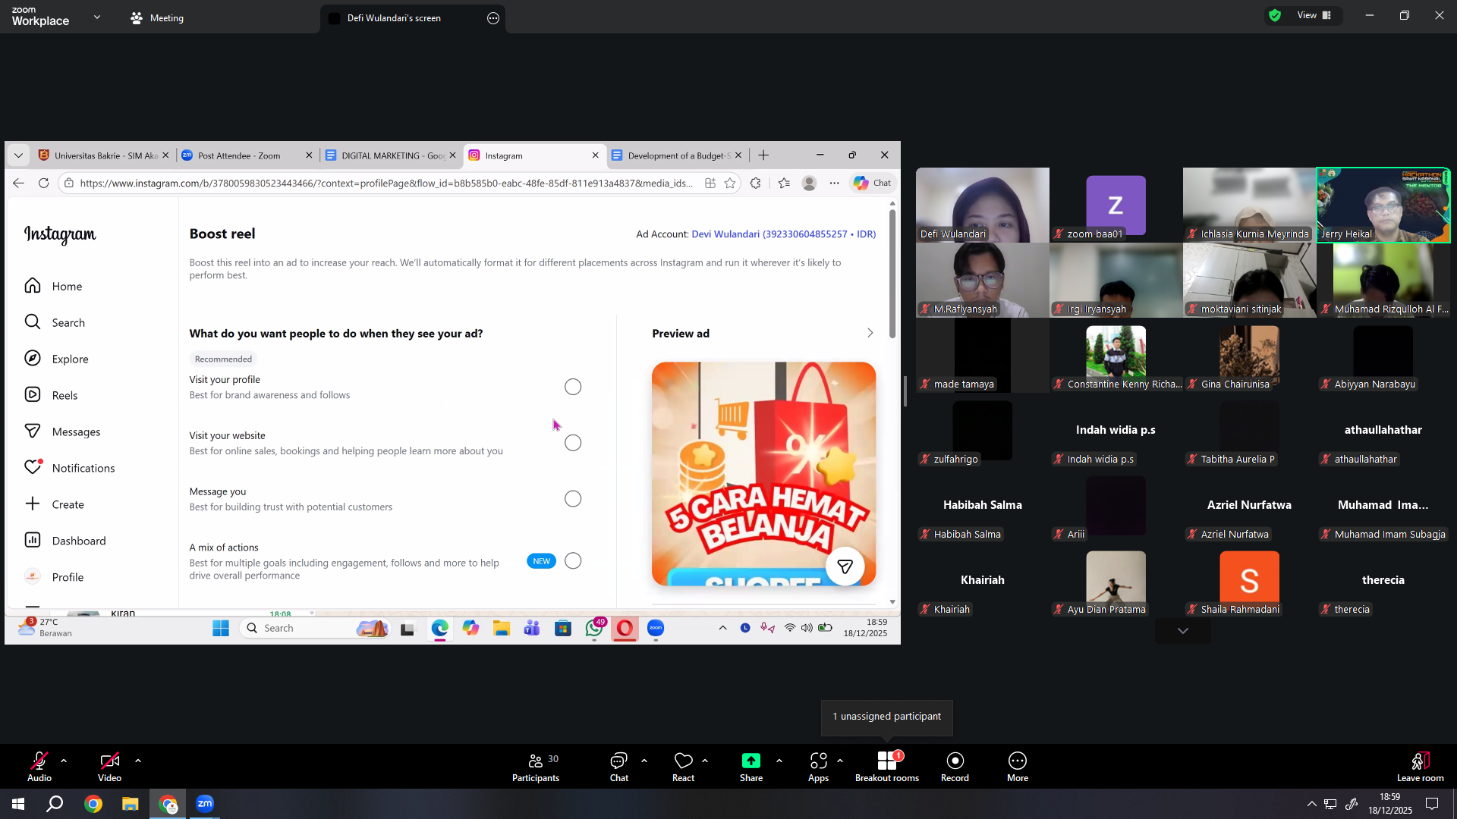The width and height of the screenshot is (1457, 819).
Task: Click the browser back button
Action: pos(19,183)
